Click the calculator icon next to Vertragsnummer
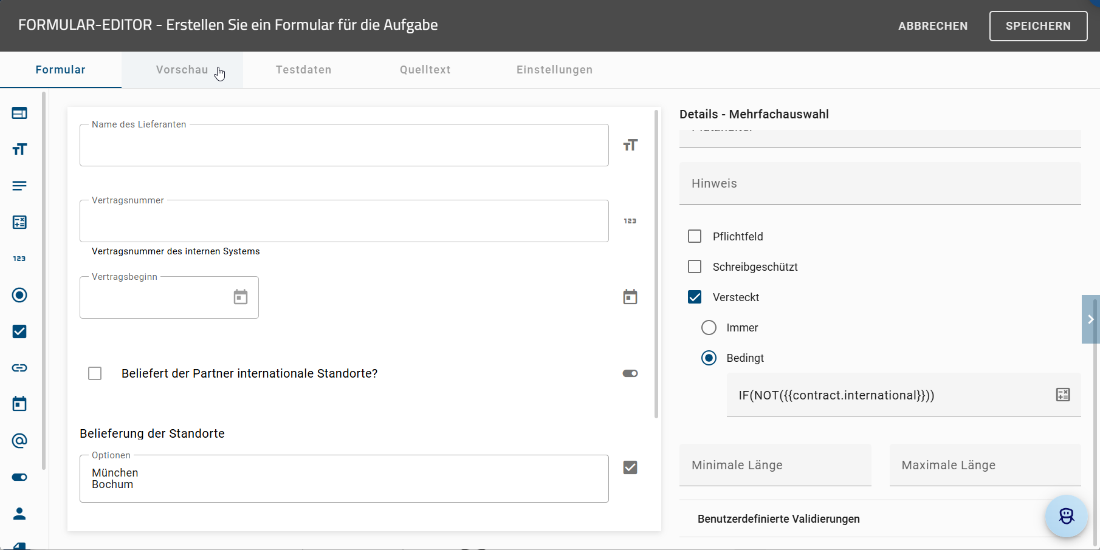Viewport: 1100px width, 550px height. coord(630,221)
